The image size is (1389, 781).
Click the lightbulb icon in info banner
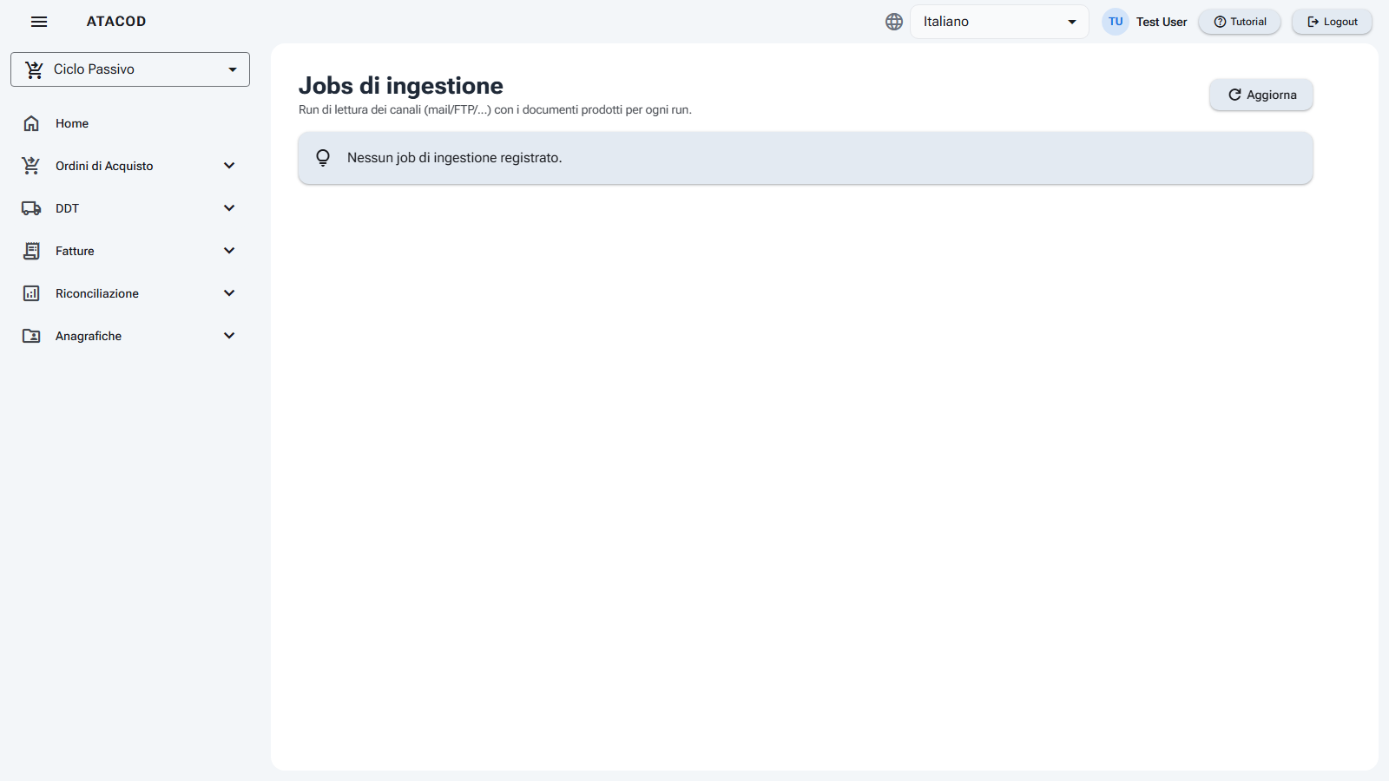(x=323, y=158)
